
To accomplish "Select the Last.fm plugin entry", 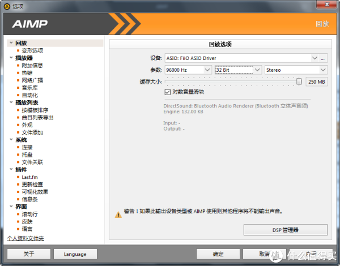I will (29, 177).
